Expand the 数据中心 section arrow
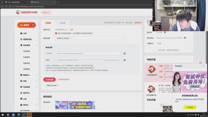This screenshot has width=208, height=117. pos(36,75)
